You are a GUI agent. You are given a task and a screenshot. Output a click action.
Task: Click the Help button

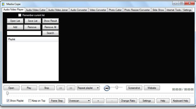163,101
